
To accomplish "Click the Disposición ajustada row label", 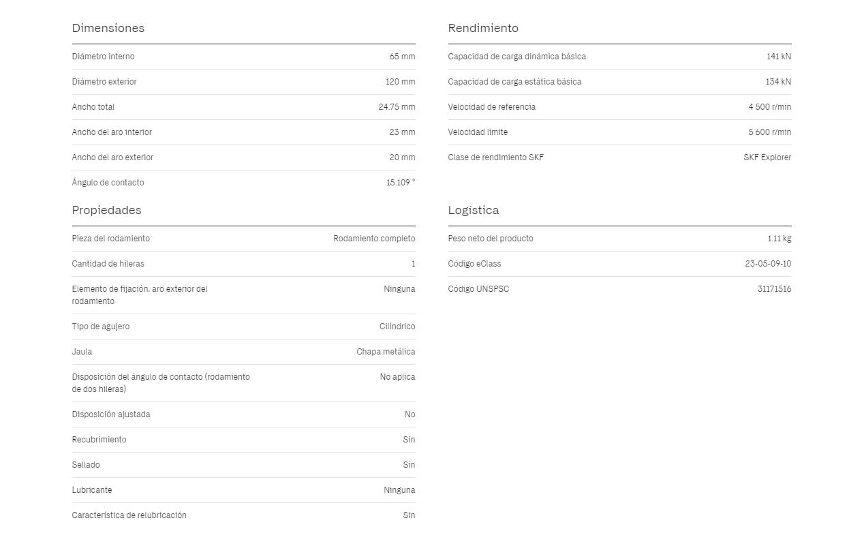I will tap(111, 414).
